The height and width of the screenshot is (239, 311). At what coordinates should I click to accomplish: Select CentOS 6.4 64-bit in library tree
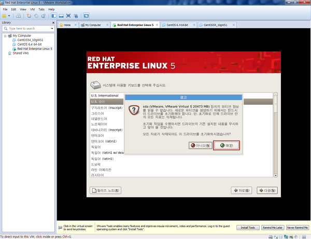pos(30,45)
